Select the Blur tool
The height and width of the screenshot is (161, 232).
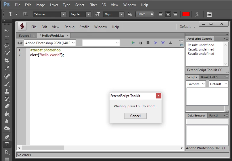point(7,121)
